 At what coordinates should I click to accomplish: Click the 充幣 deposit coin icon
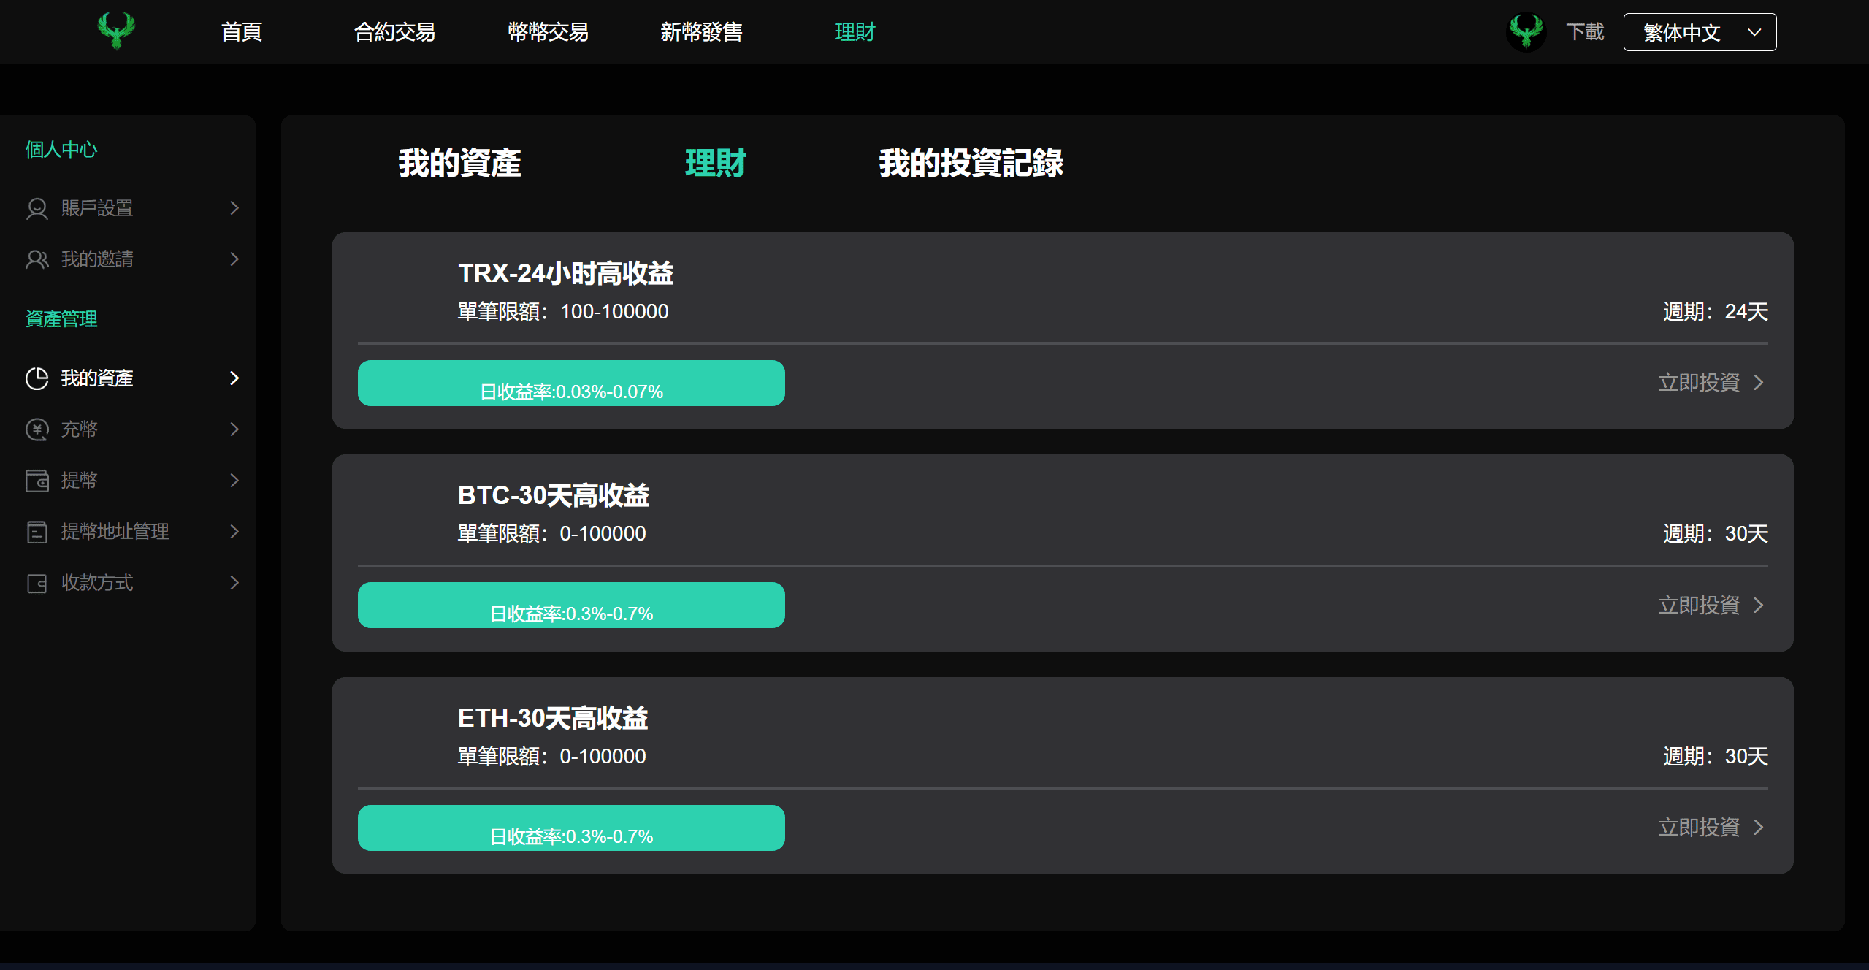37,429
